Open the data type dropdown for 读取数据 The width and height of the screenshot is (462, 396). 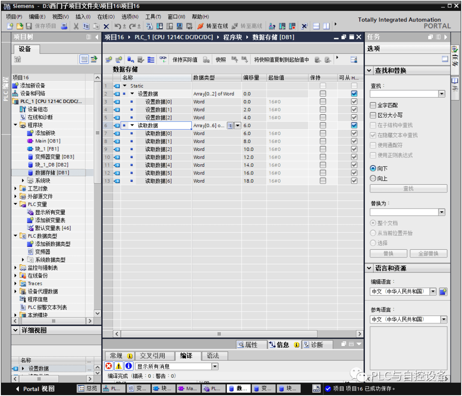pos(238,126)
